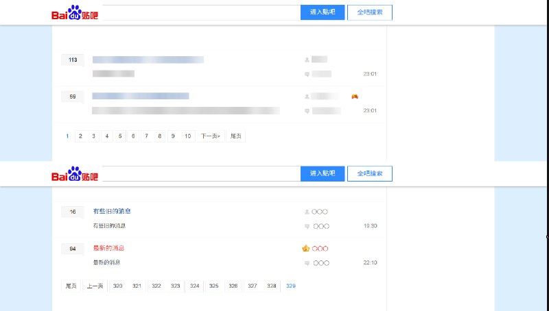Screen dimensions: 549x311
Task: Click the Baidu Tieba logo in the top header
Action: click(x=75, y=13)
